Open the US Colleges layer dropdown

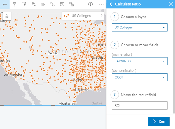pos(139,28)
